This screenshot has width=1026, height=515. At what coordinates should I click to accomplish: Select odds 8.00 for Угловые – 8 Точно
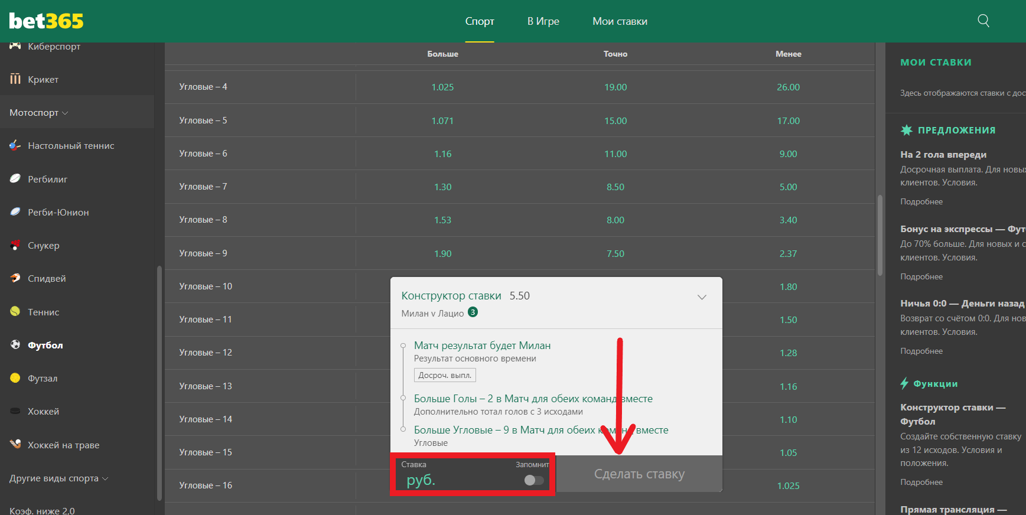click(x=615, y=220)
